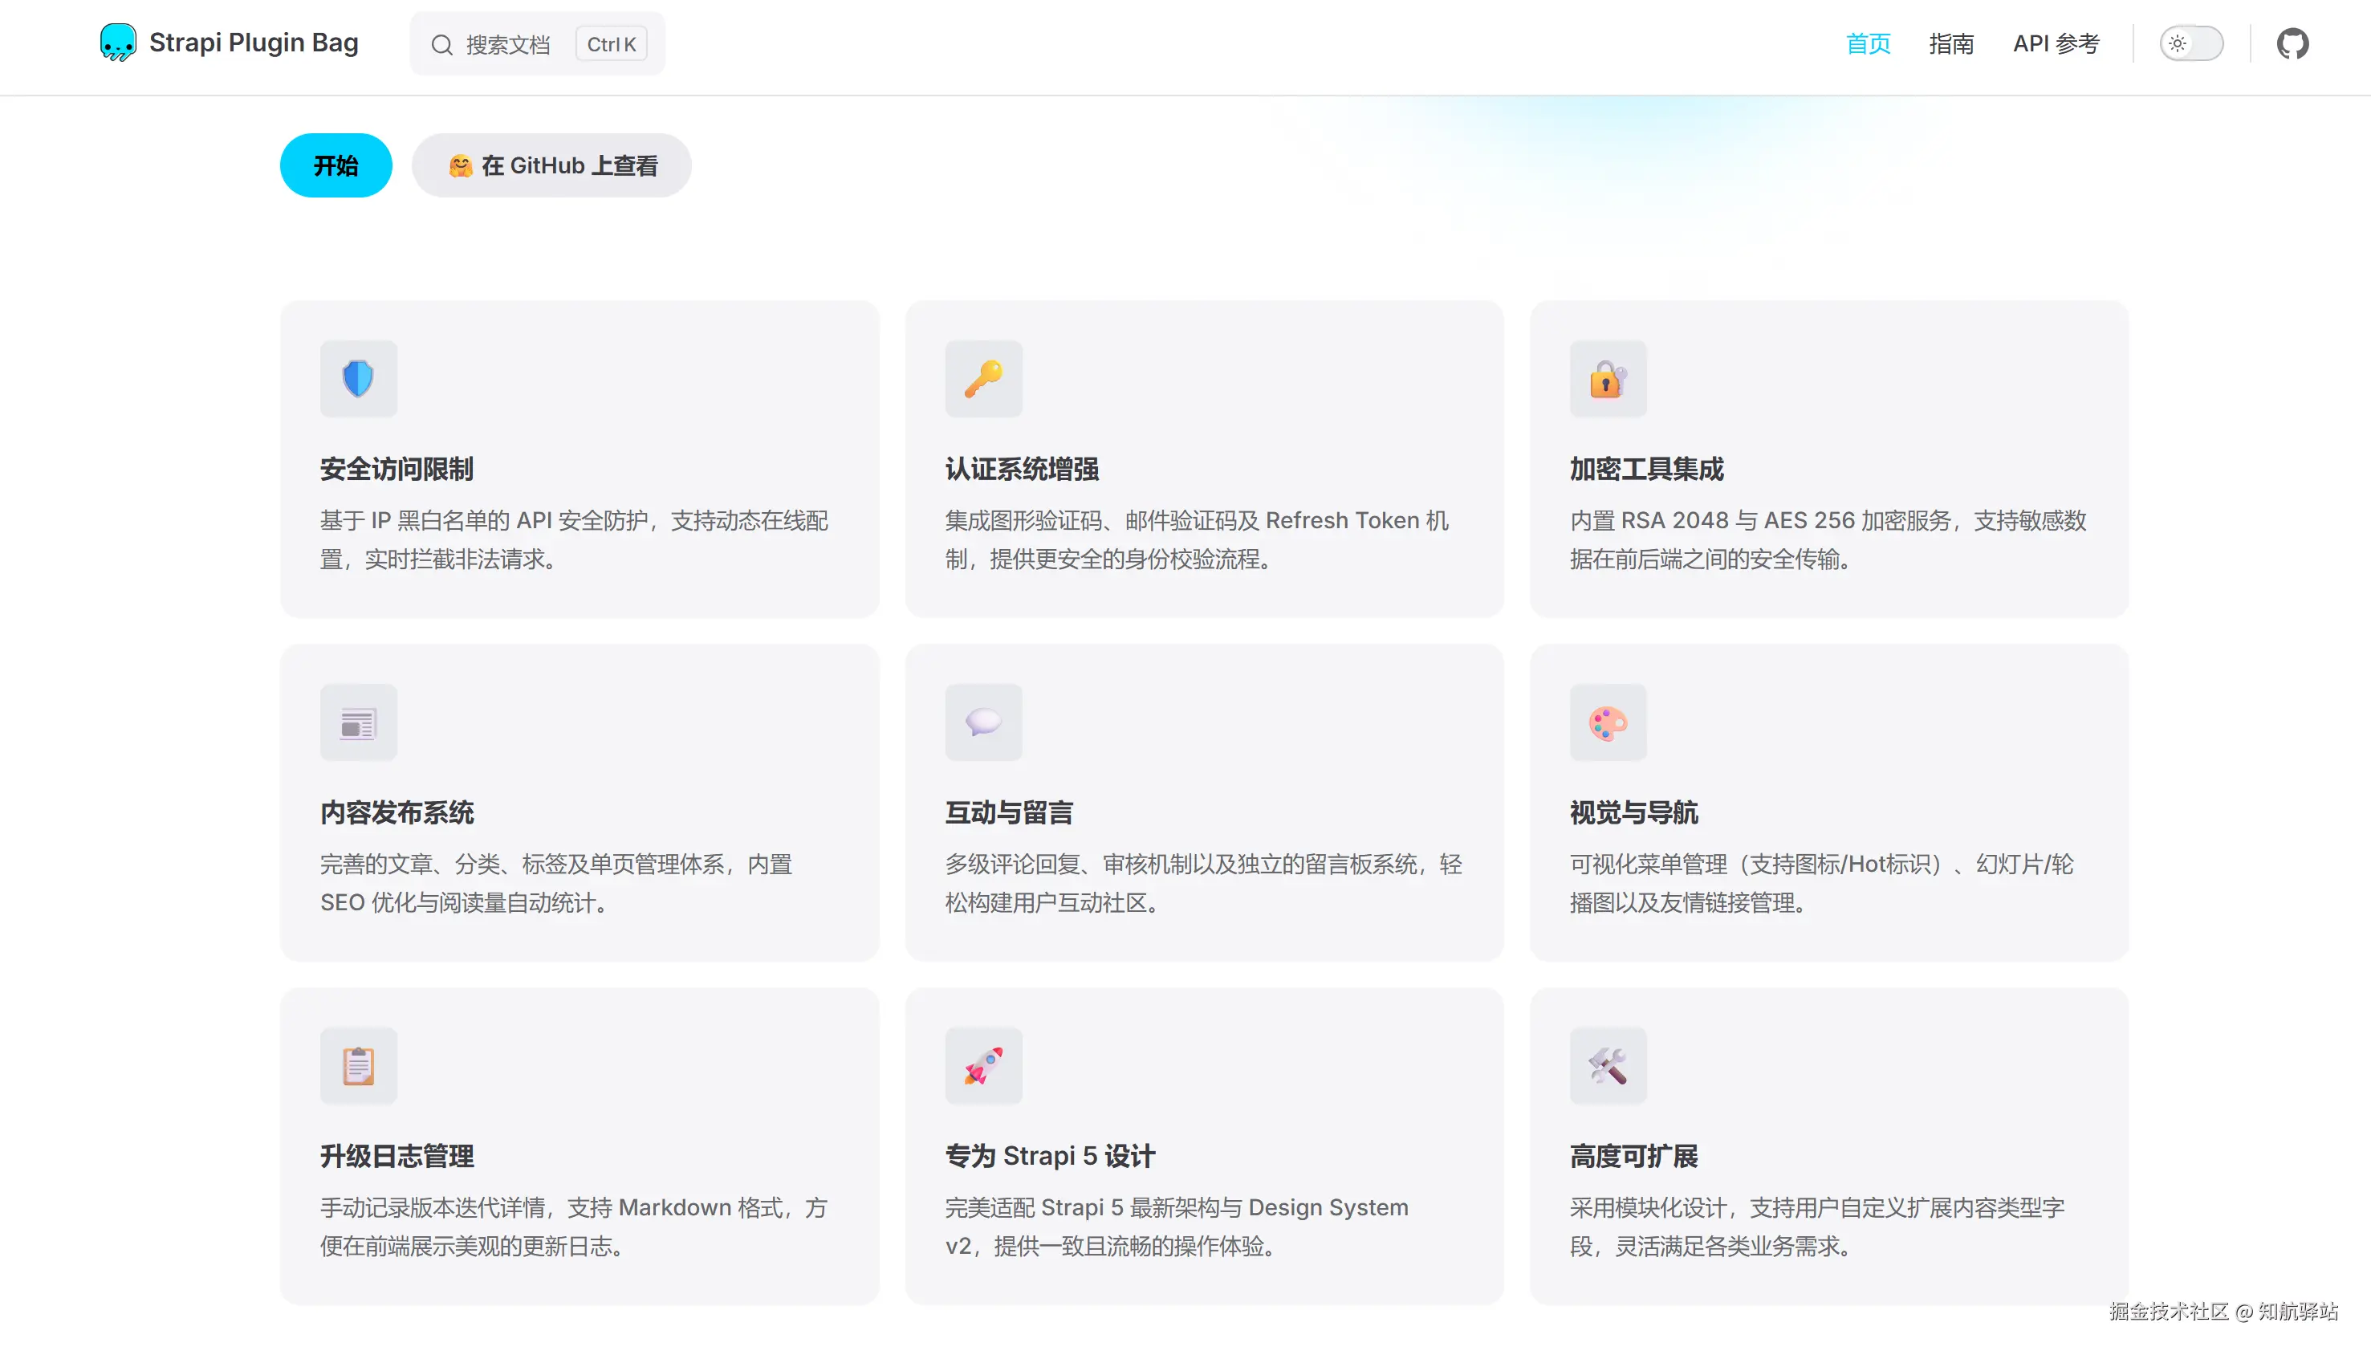
Task: Open the 首页 nav item
Action: point(1868,43)
